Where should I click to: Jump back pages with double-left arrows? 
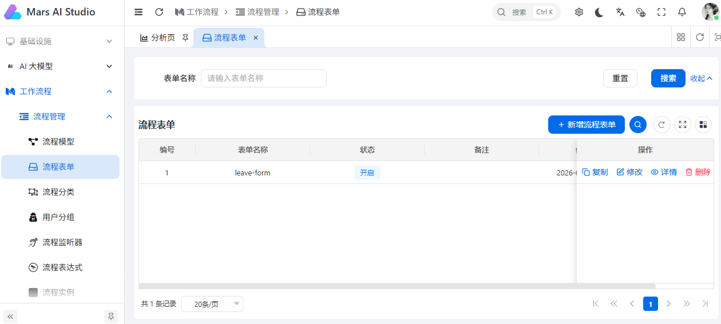click(614, 303)
